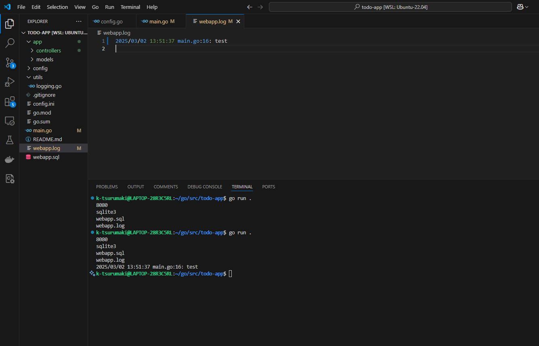
Task: Select the TERMINAL panel tab
Action: [242, 187]
